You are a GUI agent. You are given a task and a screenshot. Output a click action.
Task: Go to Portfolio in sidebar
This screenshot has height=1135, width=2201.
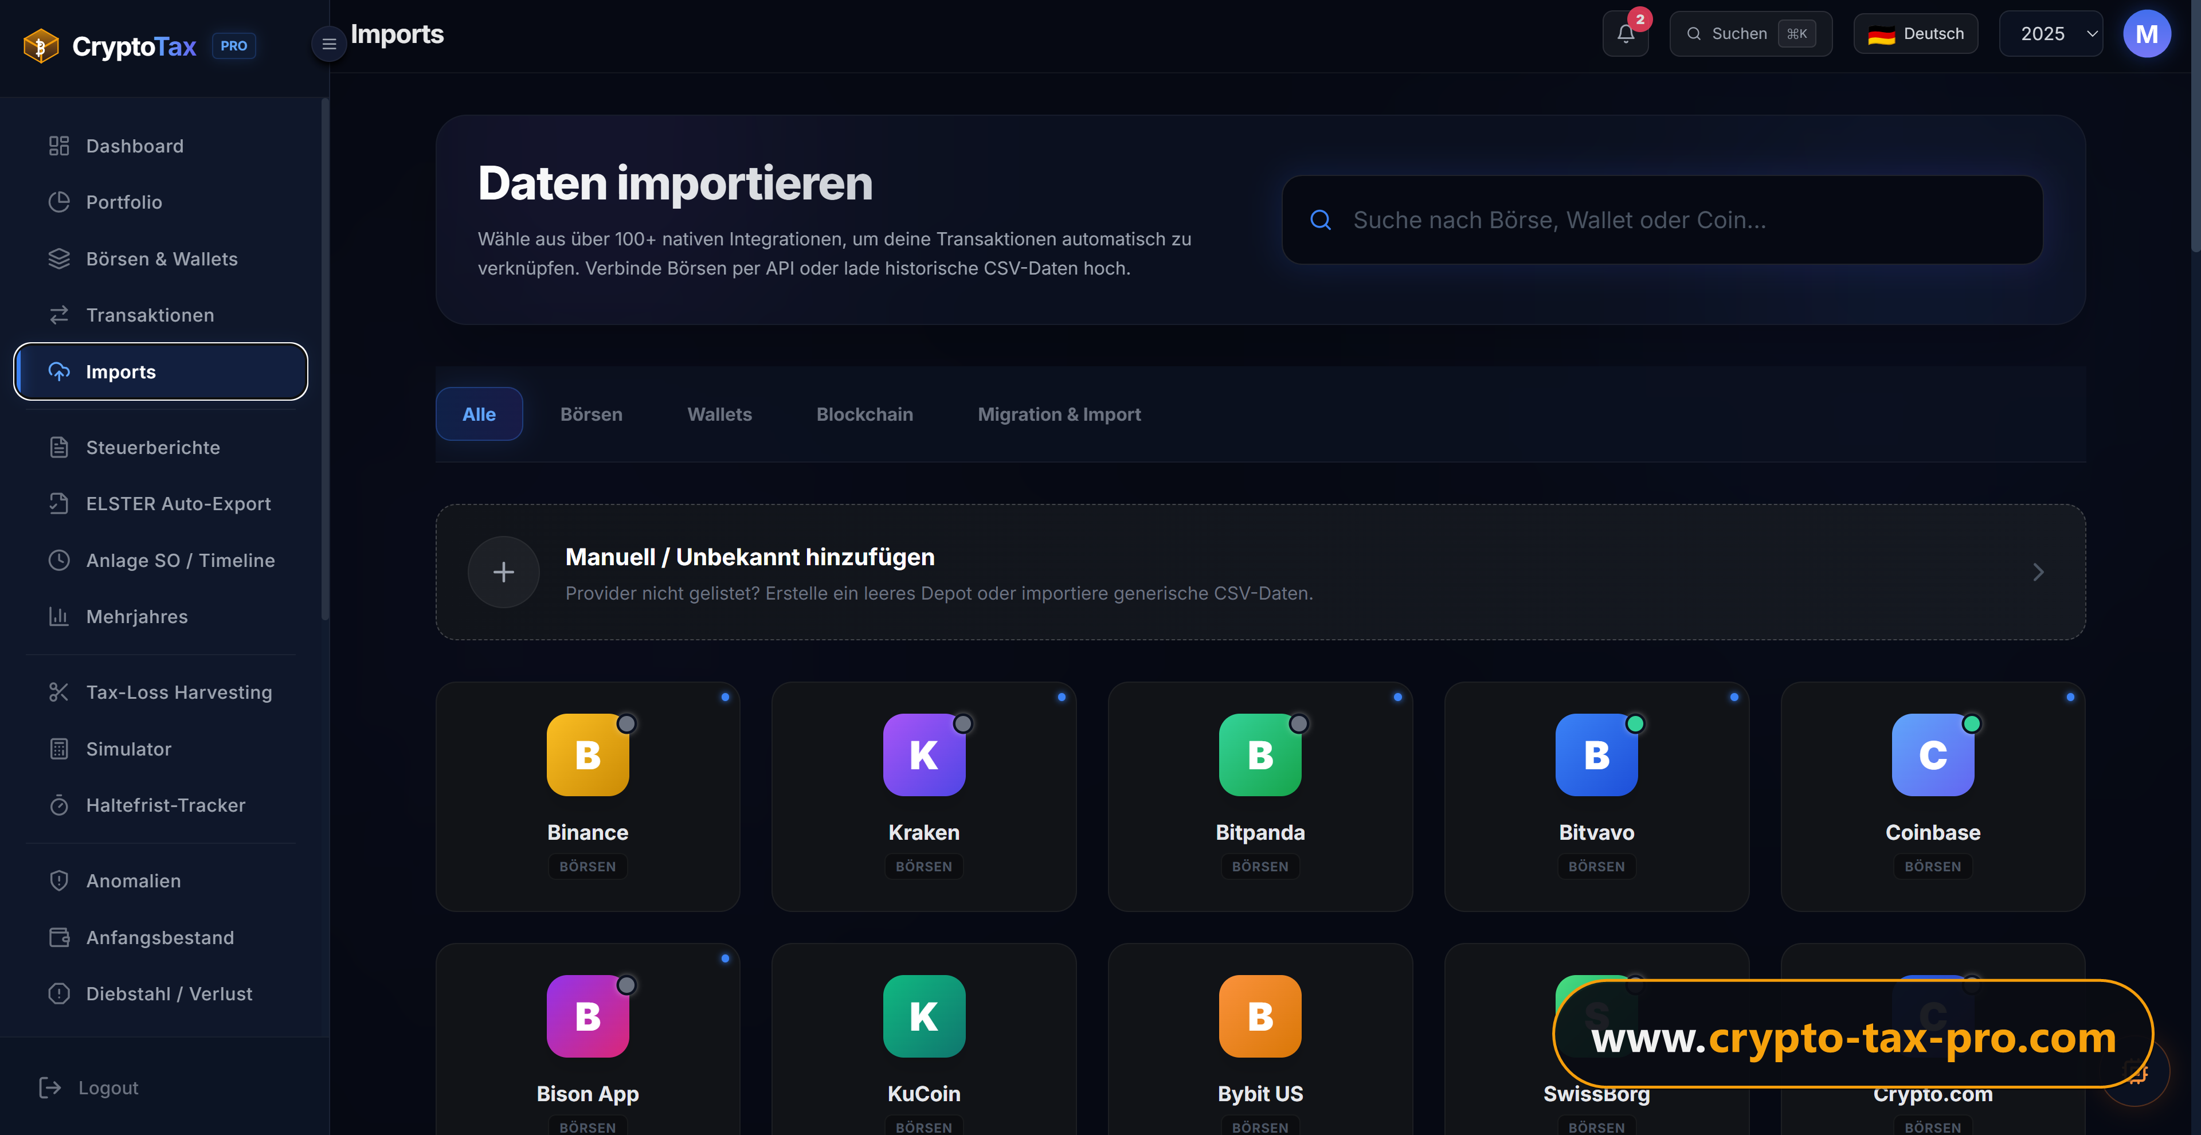pyautogui.click(x=160, y=202)
